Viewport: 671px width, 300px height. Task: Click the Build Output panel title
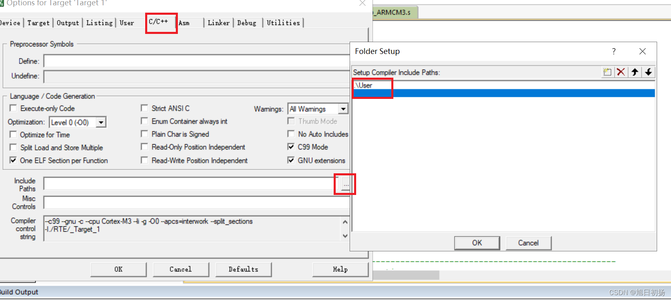pyautogui.click(x=19, y=292)
